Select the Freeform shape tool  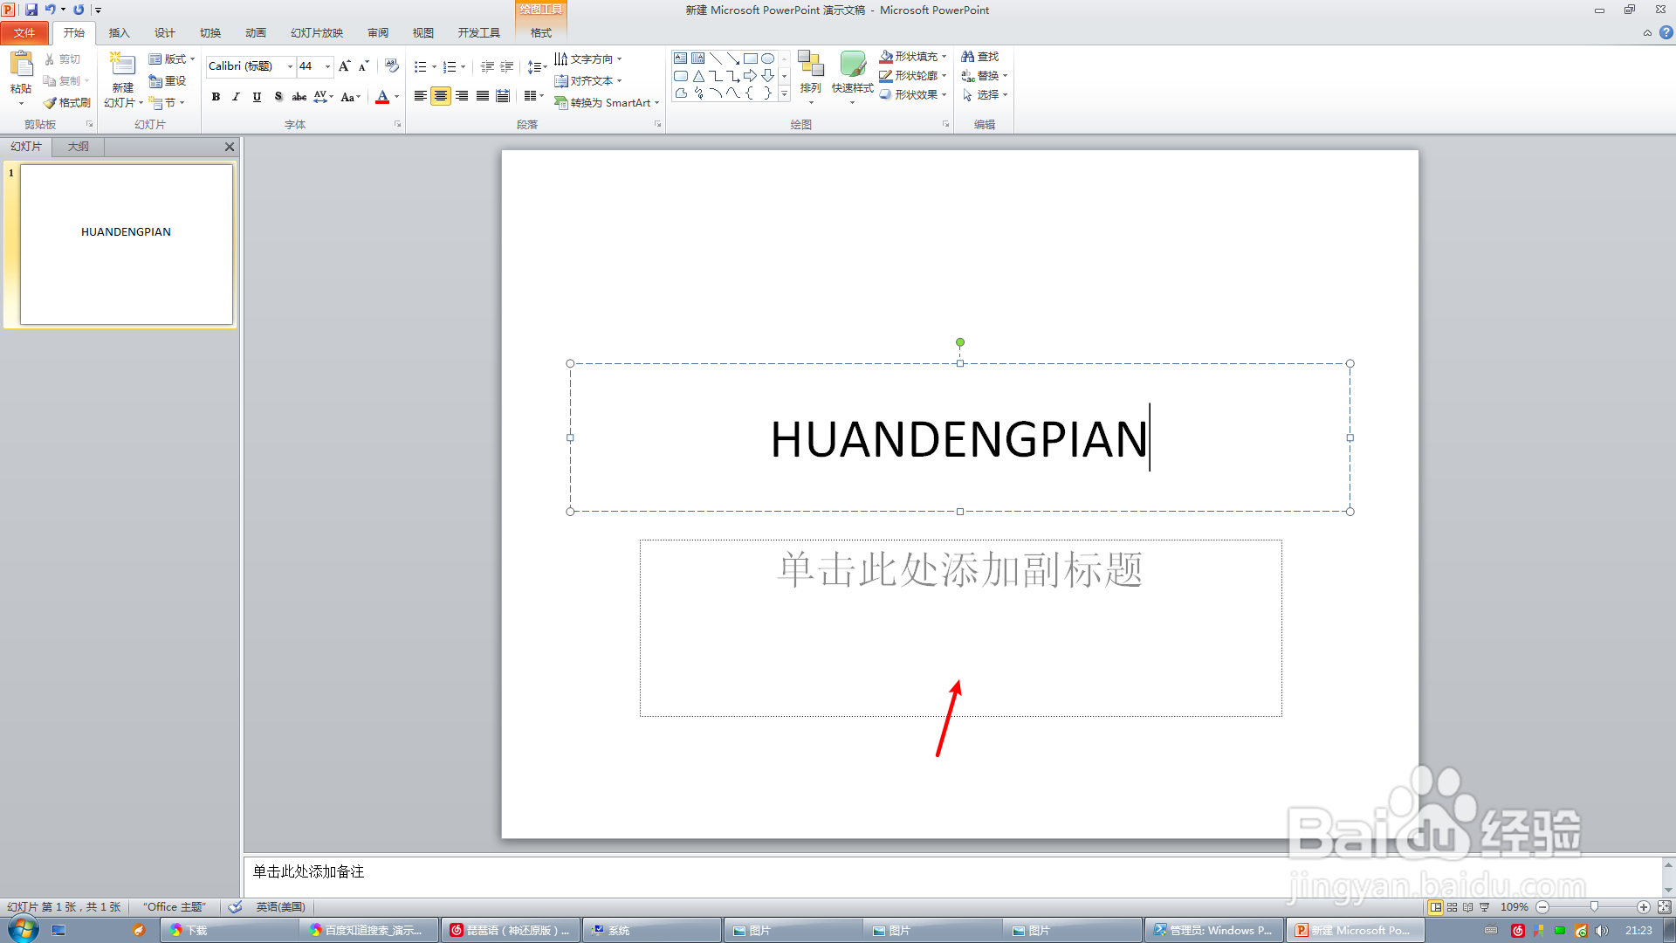coord(681,93)
